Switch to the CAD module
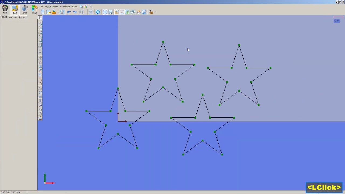 [x=15, y=9]
